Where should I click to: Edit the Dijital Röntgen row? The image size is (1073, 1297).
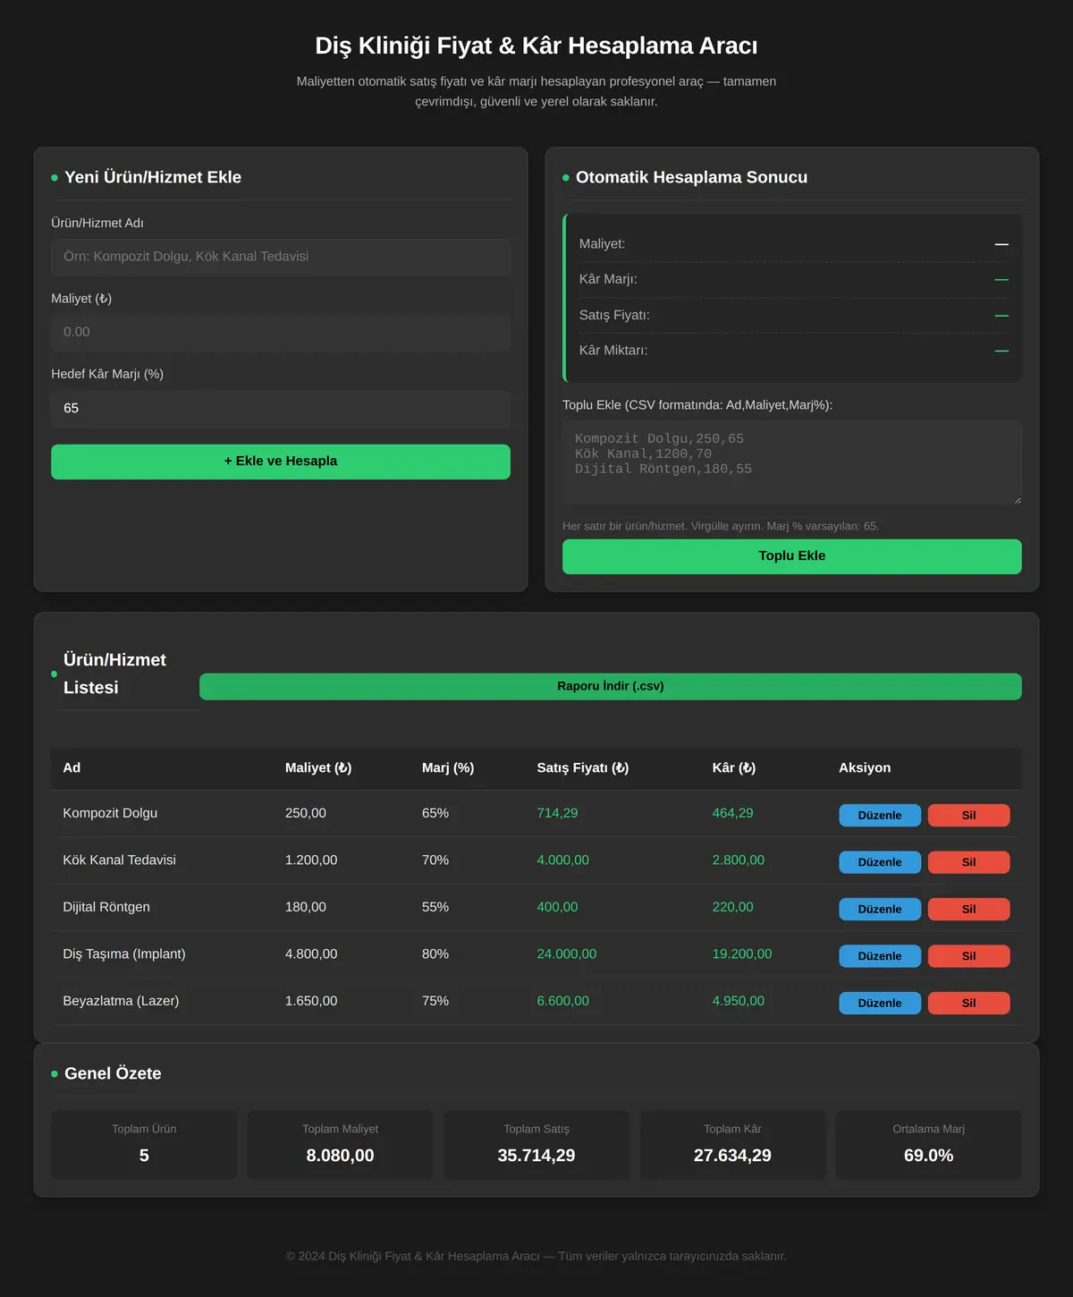pyautogui.click(x=880, y=909)
